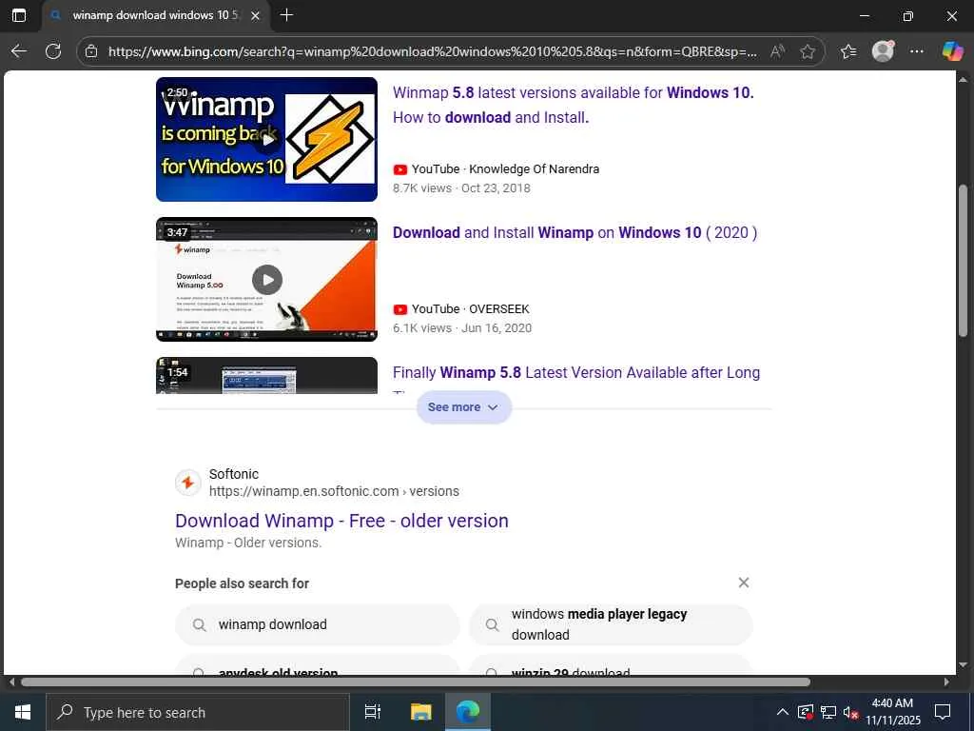Go back with the browser back arrow
This screenshot has width=974, height=731.
[19, 51]
